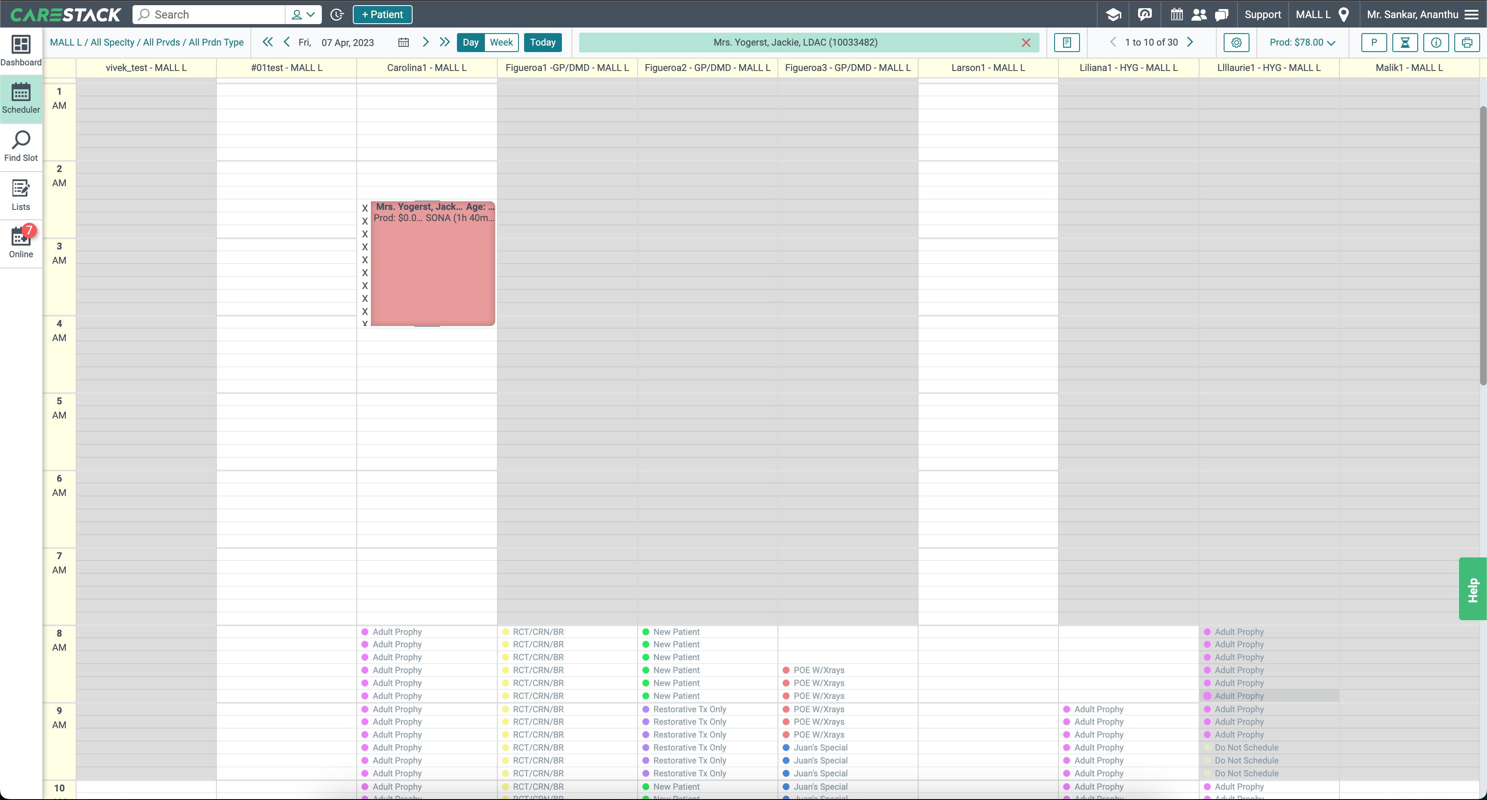Click the + Patient button

coord(382,15)
